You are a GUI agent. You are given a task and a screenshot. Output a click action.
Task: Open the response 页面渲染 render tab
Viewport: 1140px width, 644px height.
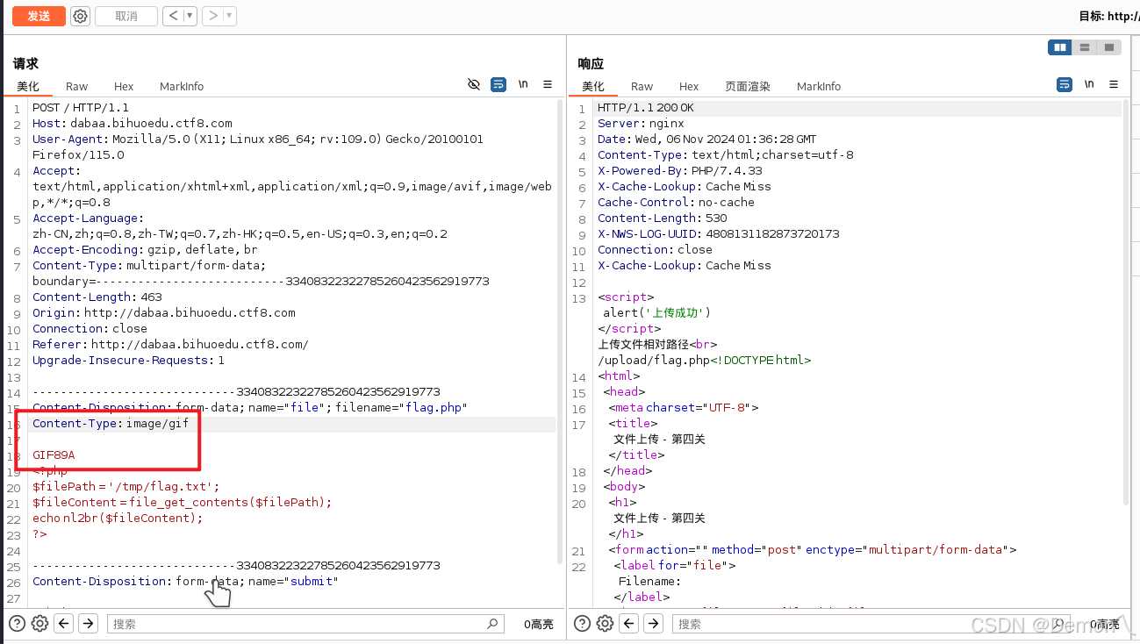coord(748,86)
